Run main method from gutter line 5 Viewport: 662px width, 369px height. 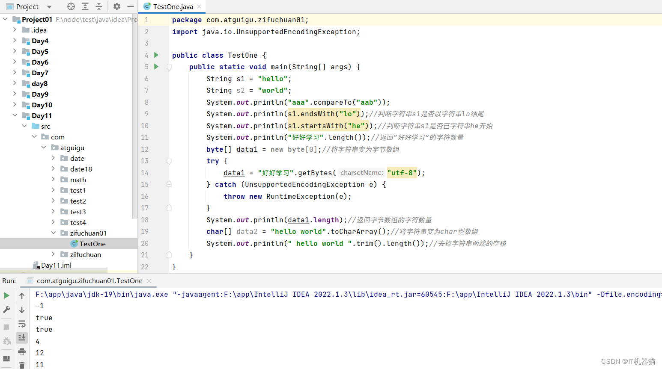click(x=156, y=67)
